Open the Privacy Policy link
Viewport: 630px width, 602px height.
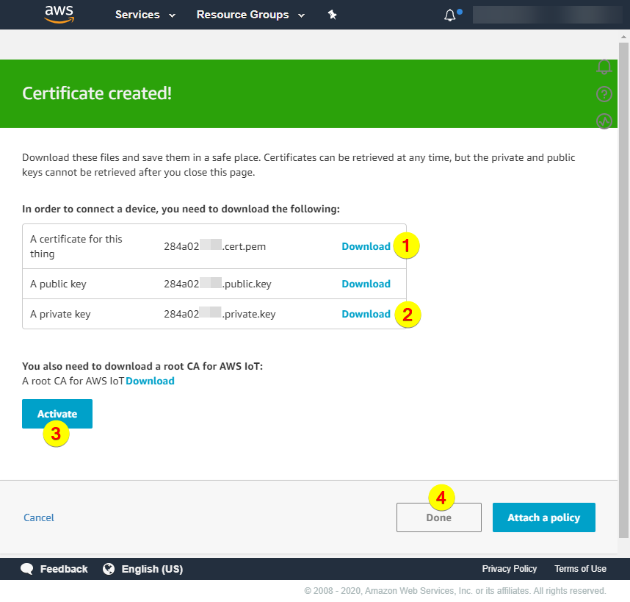[509, 569]
